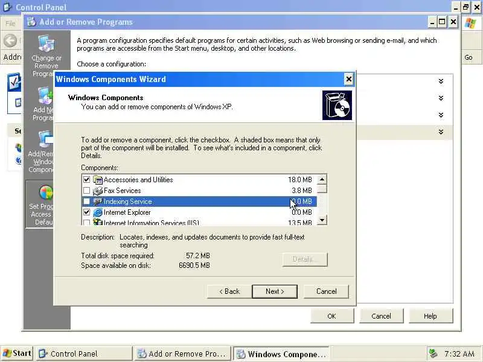This screenshot has width=483, height=362.
Task: Click the Back arrow in Control Panel
Action: pyautogui.click(x=10, y=40)
